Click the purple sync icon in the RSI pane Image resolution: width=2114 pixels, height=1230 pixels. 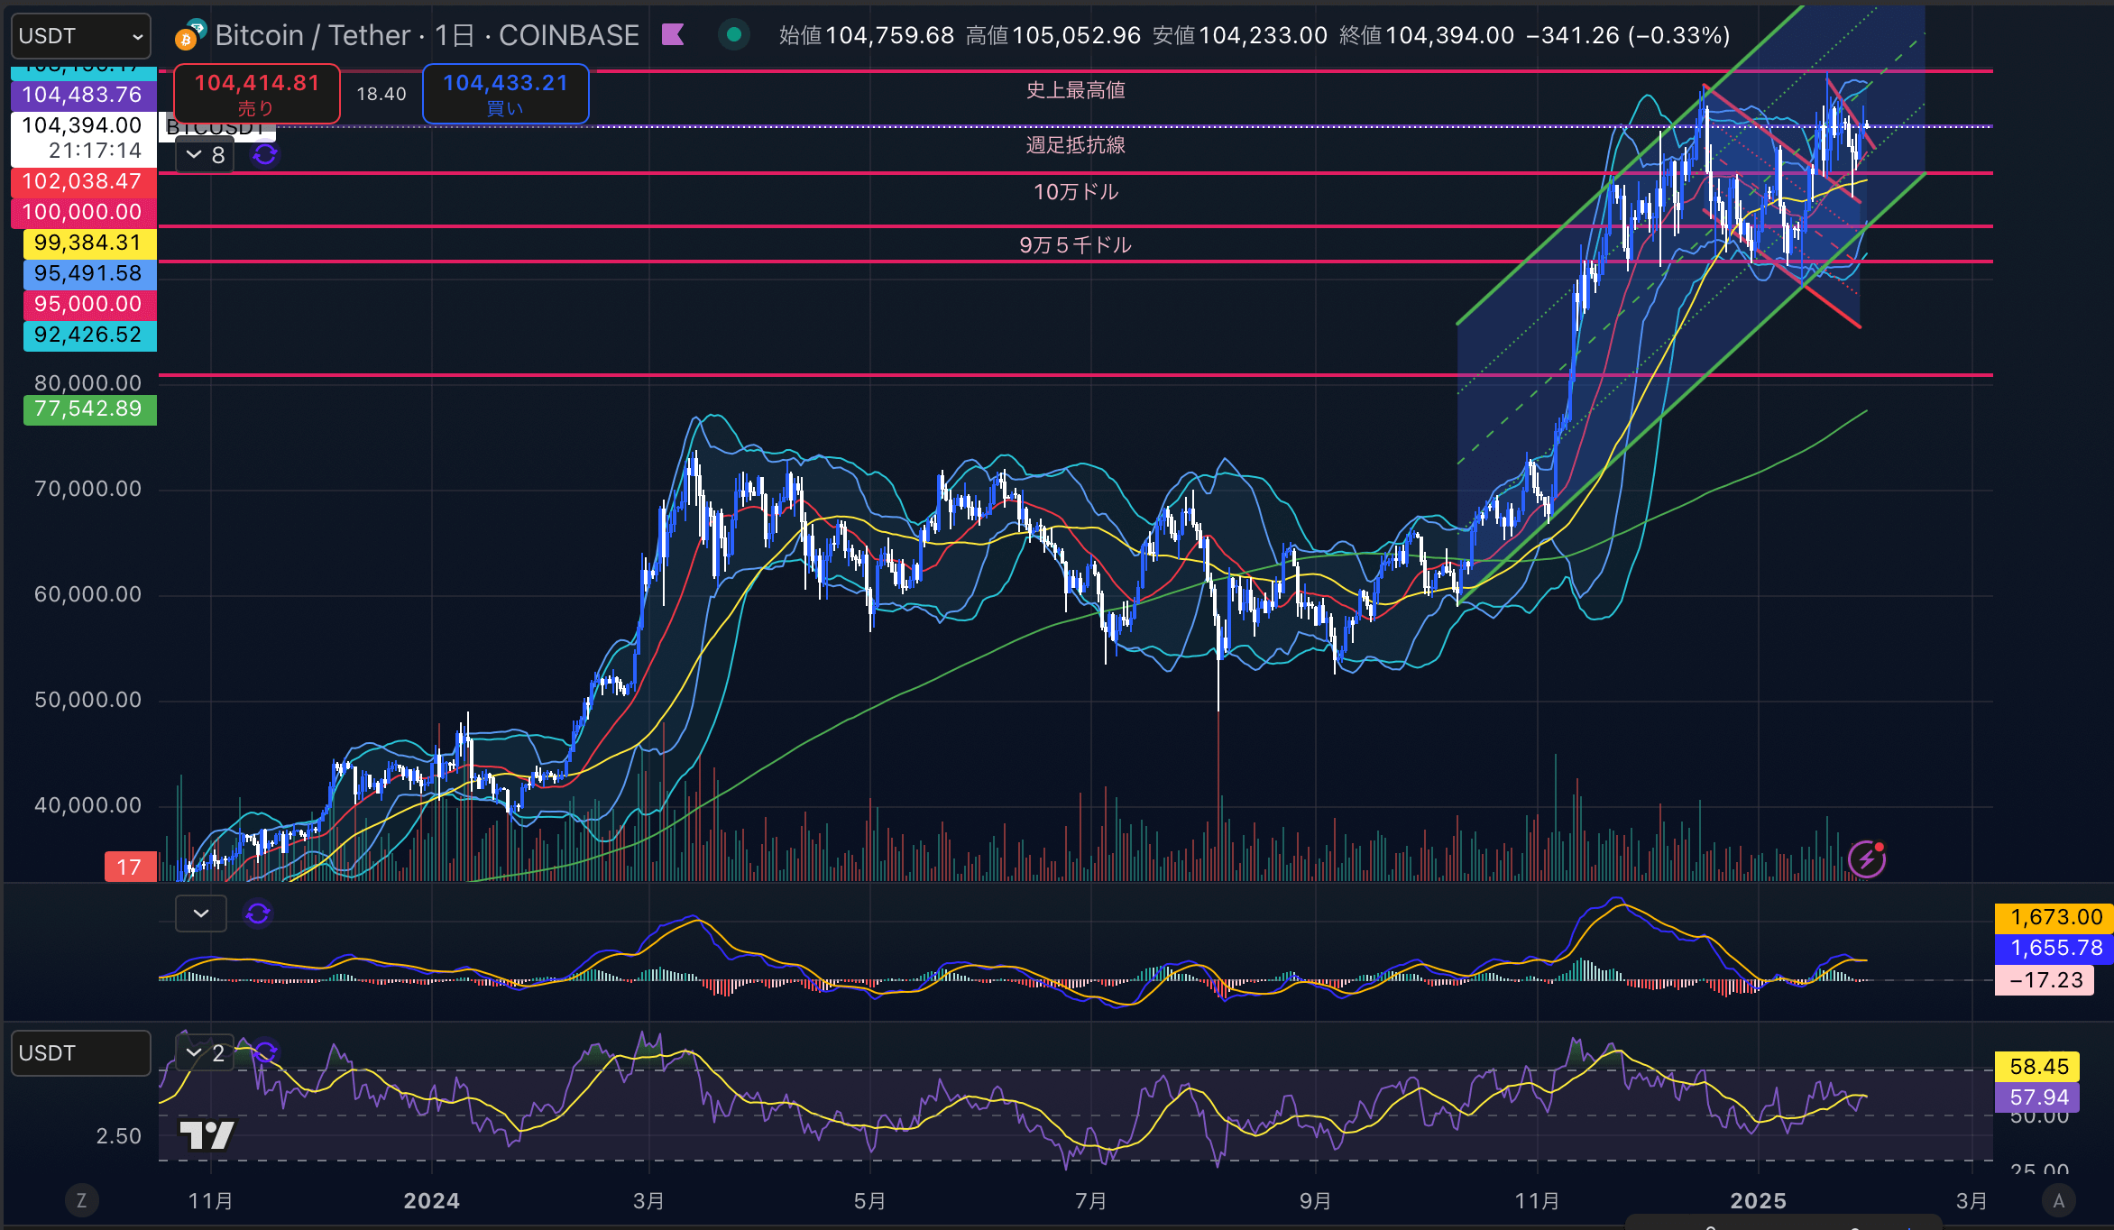coord(265,1052)
